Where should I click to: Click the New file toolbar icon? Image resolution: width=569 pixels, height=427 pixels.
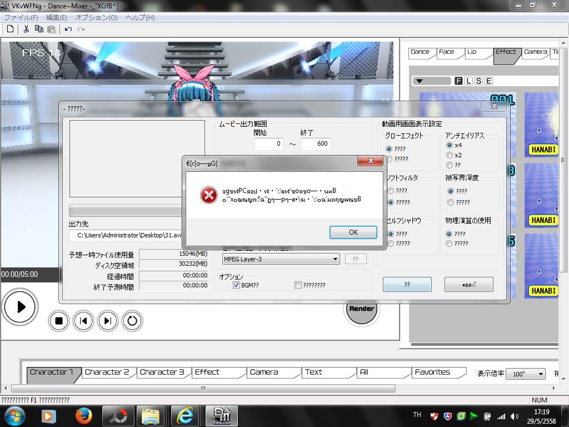[10, 29]
